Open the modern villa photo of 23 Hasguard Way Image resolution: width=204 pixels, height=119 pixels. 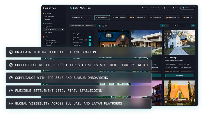pyautogui.click(x=146, y=38)
